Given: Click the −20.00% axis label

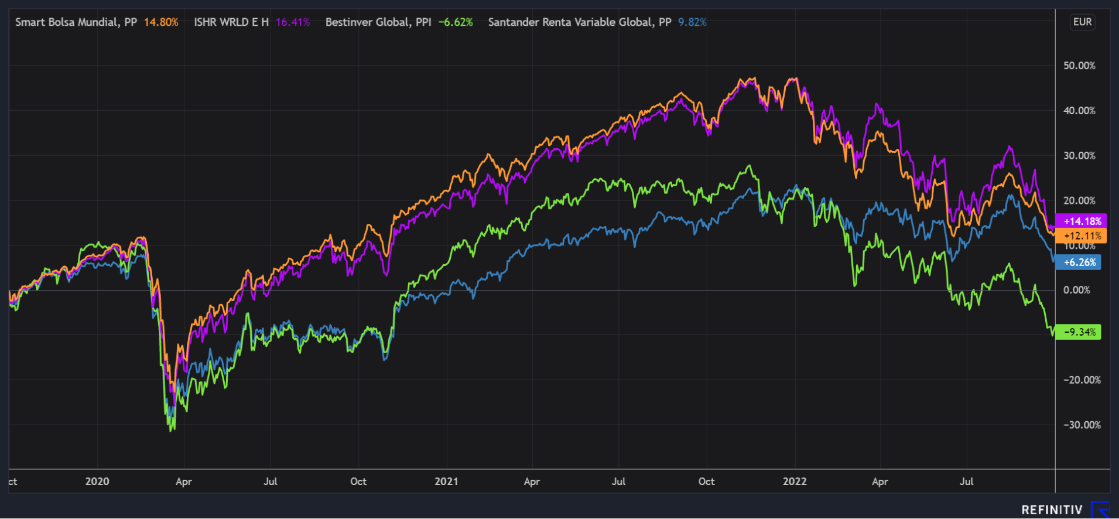Looking at the screenshot, I should (x=1082, y=380).
